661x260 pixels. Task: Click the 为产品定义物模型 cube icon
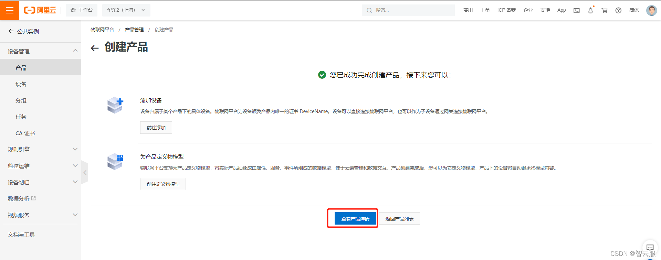(x=115, y=161)
